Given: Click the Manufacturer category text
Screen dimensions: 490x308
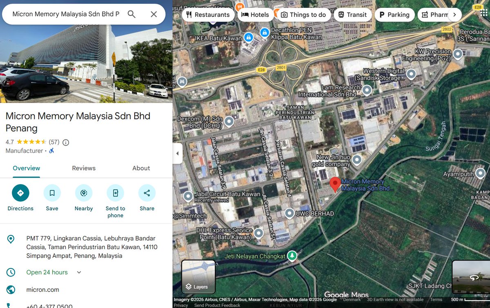Looking at the screenshot, I should tap(24, 151).
